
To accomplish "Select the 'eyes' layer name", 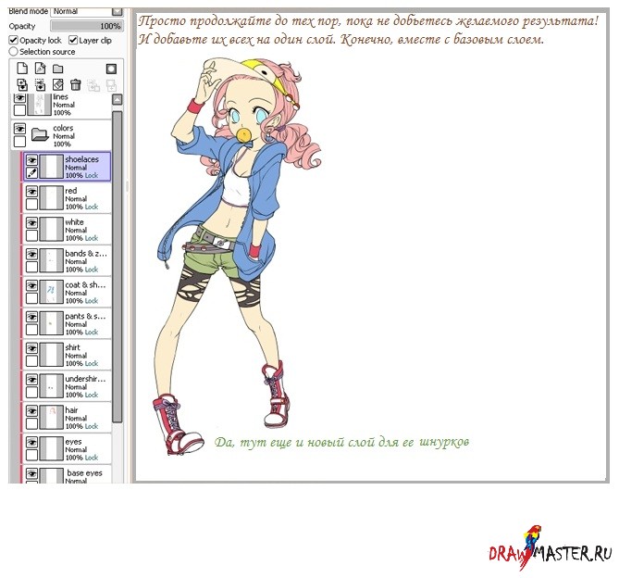I will point(73,442).
